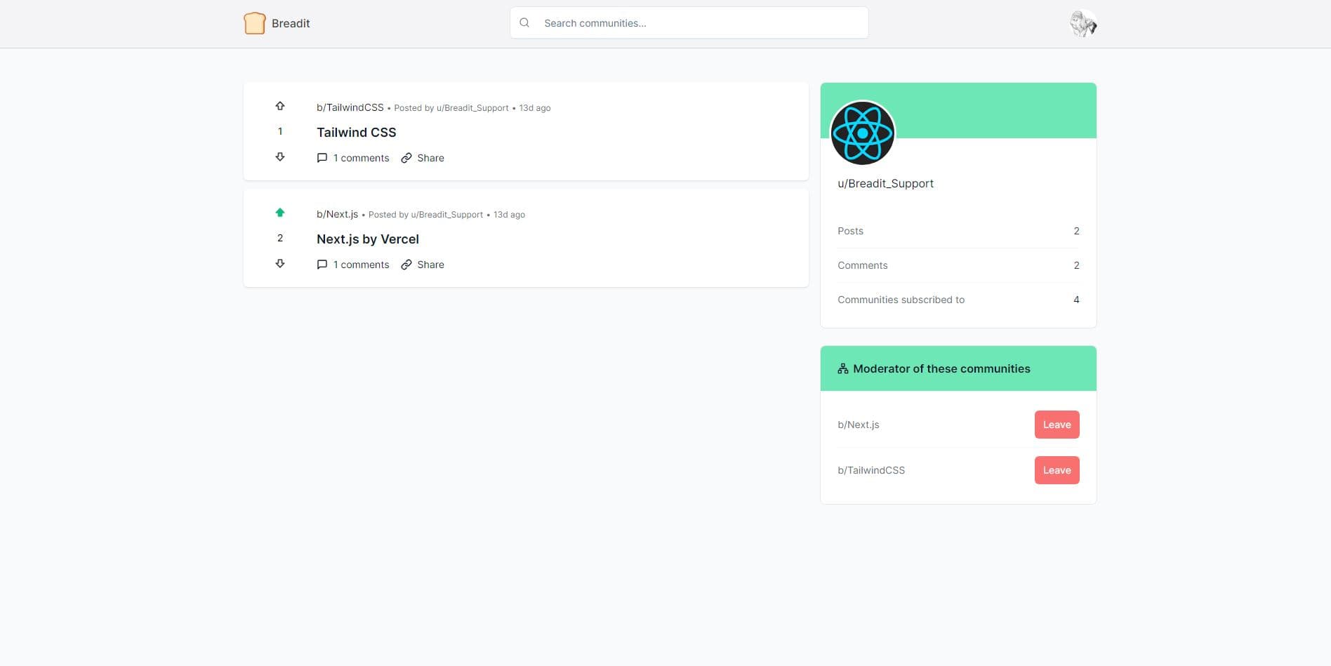Open the Next.js by Vercel post
This screenshot has width=1331, height=666.
click(x=367, y=239)
